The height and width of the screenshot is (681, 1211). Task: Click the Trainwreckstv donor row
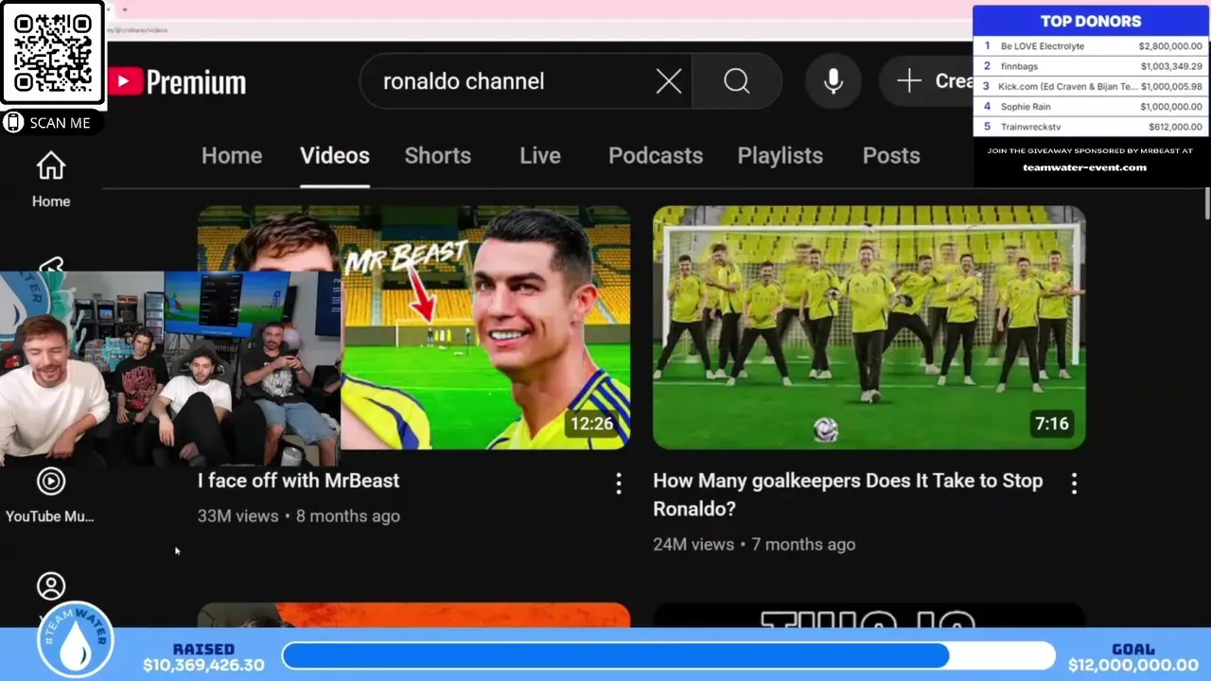[1091, 127]
